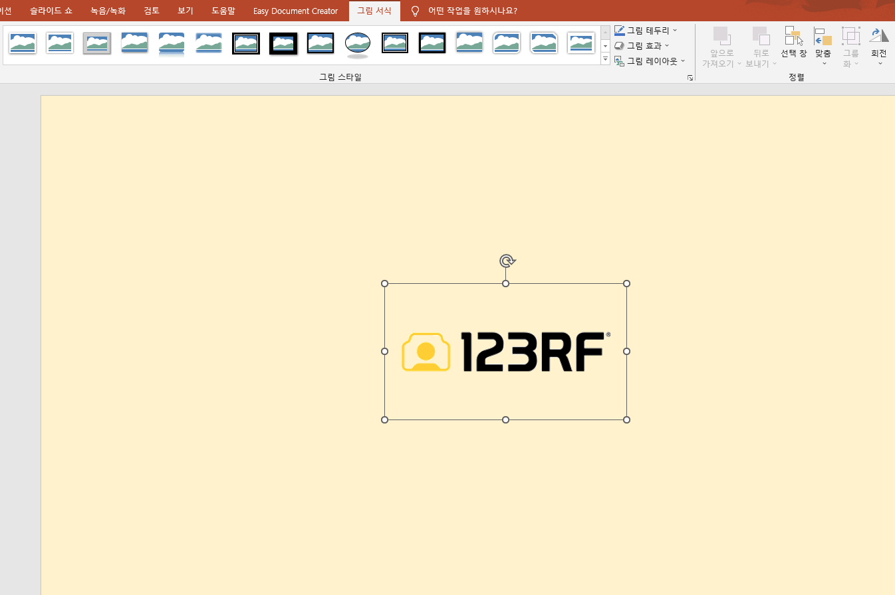
Task: Switch to the 슬라이드 쇼 tab
Action: tap(51, 11)
